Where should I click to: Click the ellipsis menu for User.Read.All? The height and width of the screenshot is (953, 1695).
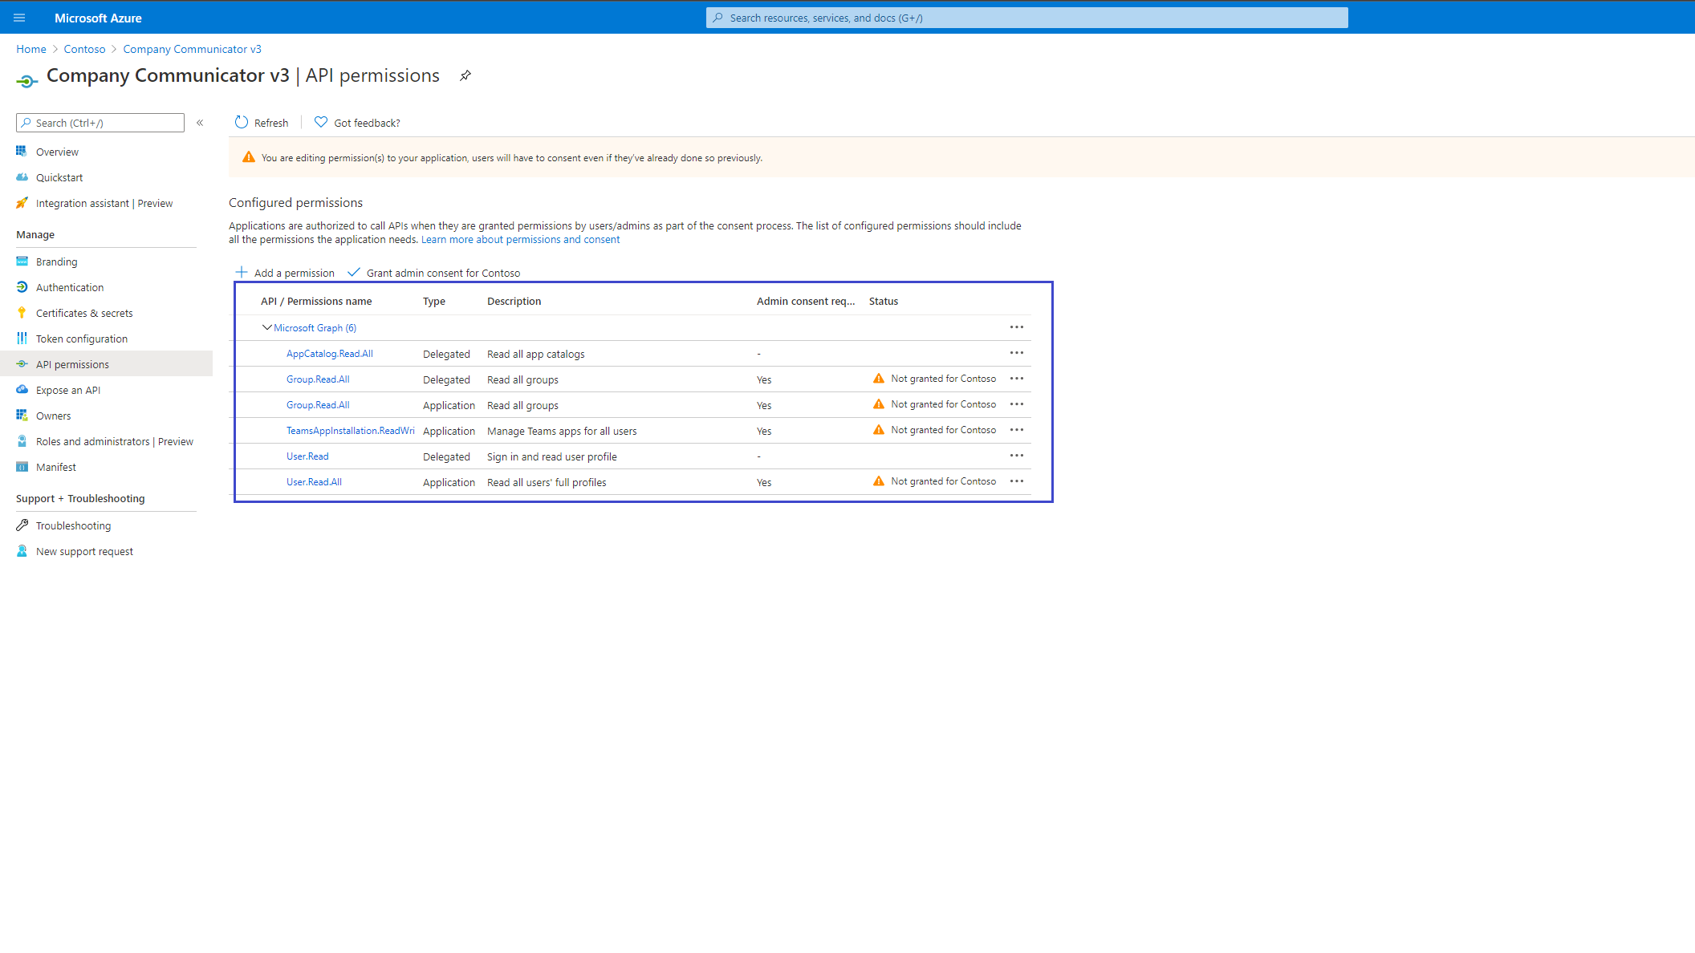pos(1016,482)
